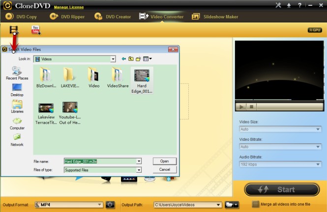Viewport: 327px width, 212px height.
Task: Toggle the GPU acceleration badge
Action: point(315,30)
